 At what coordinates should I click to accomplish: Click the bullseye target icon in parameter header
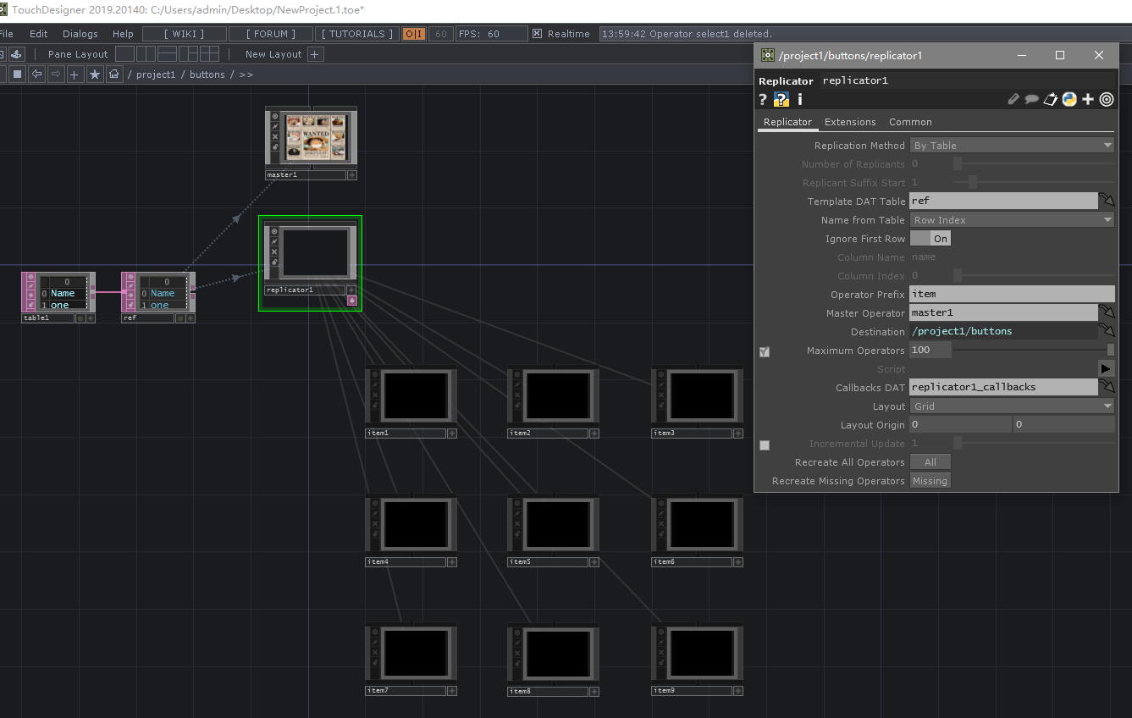coord(1107,99)
